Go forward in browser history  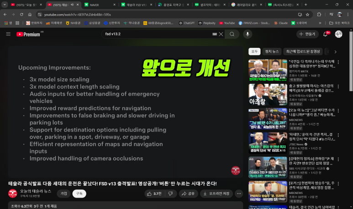13,15
